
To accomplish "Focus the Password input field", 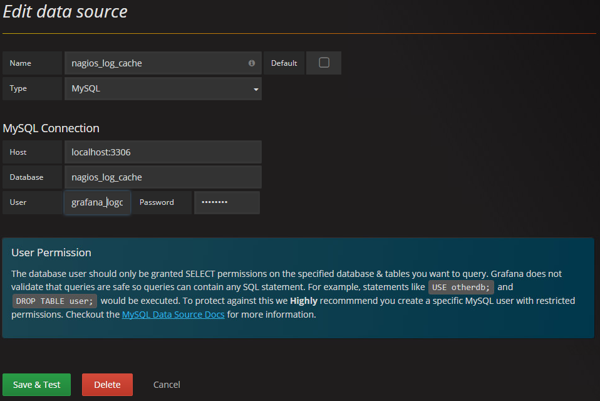I will tap(227, 202).
